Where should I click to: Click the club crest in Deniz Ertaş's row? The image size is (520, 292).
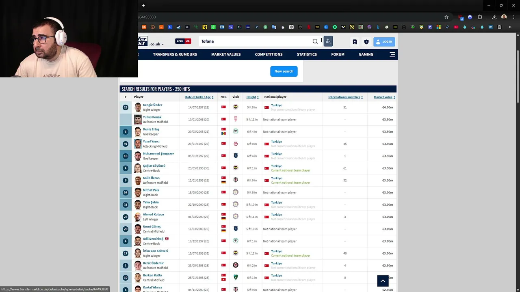[236, 131]
